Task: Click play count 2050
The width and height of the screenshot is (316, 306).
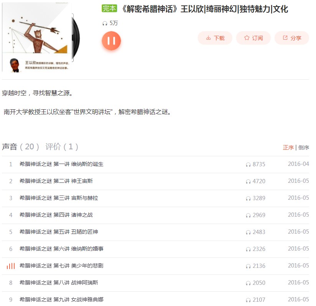Action: (x=259, y=283)
